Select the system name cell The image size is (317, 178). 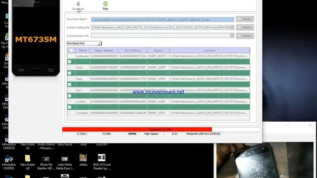click(x=83, y=101)
